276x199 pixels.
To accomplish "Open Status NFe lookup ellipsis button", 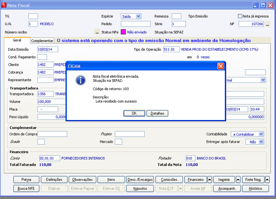I will point(97,32).
